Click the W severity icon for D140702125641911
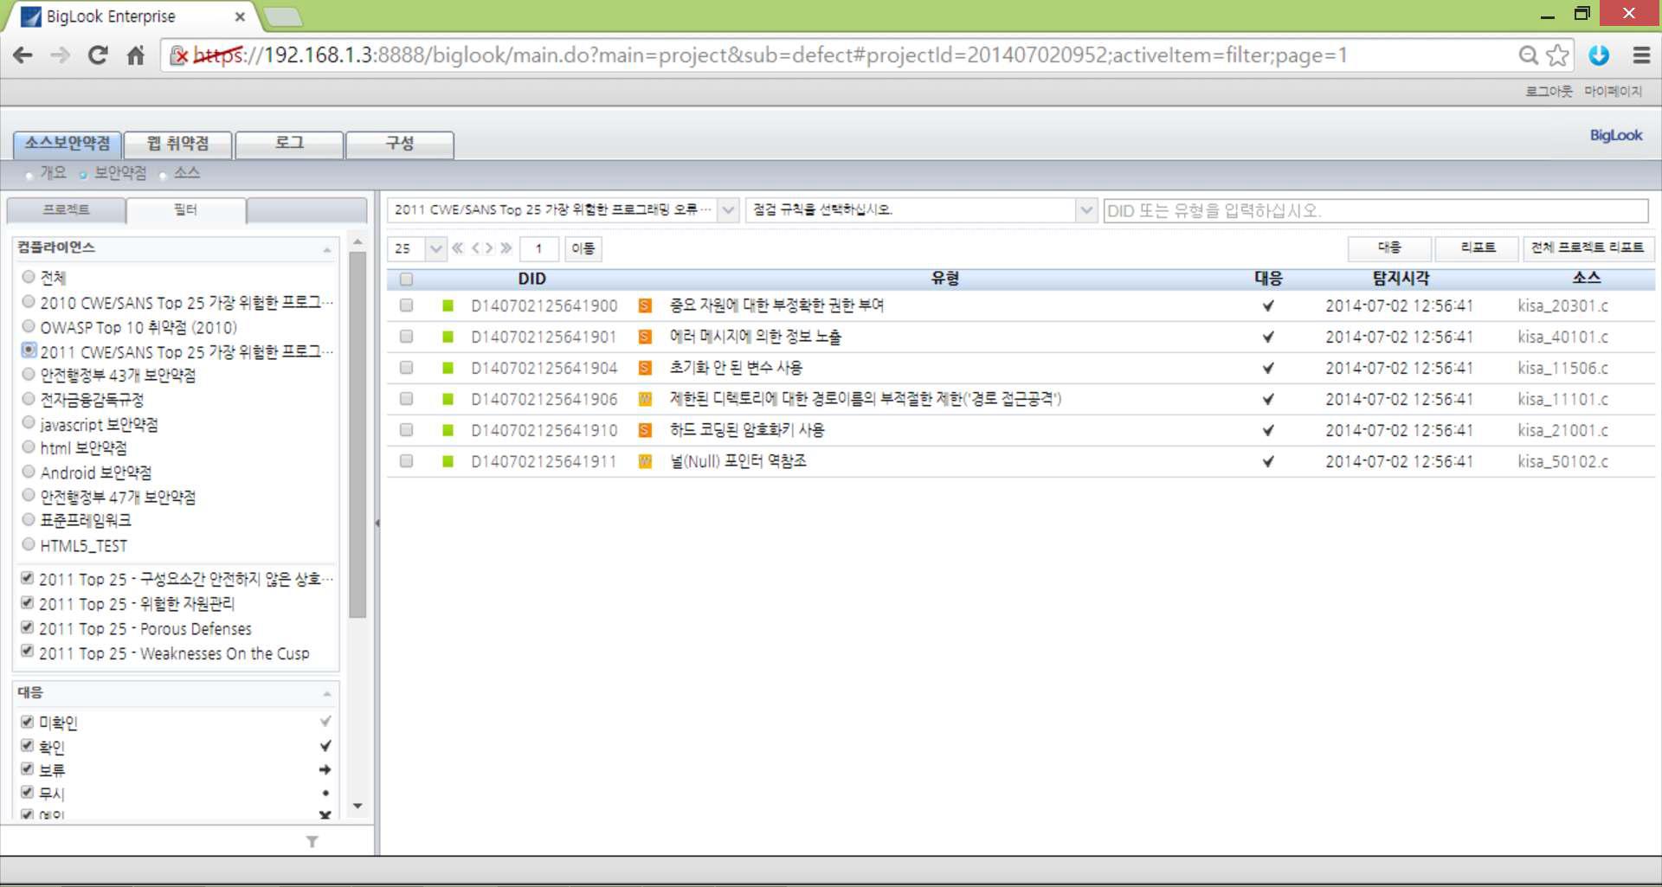The width and height of the screenshot is (1662, 887). click(x=645, y=461)
